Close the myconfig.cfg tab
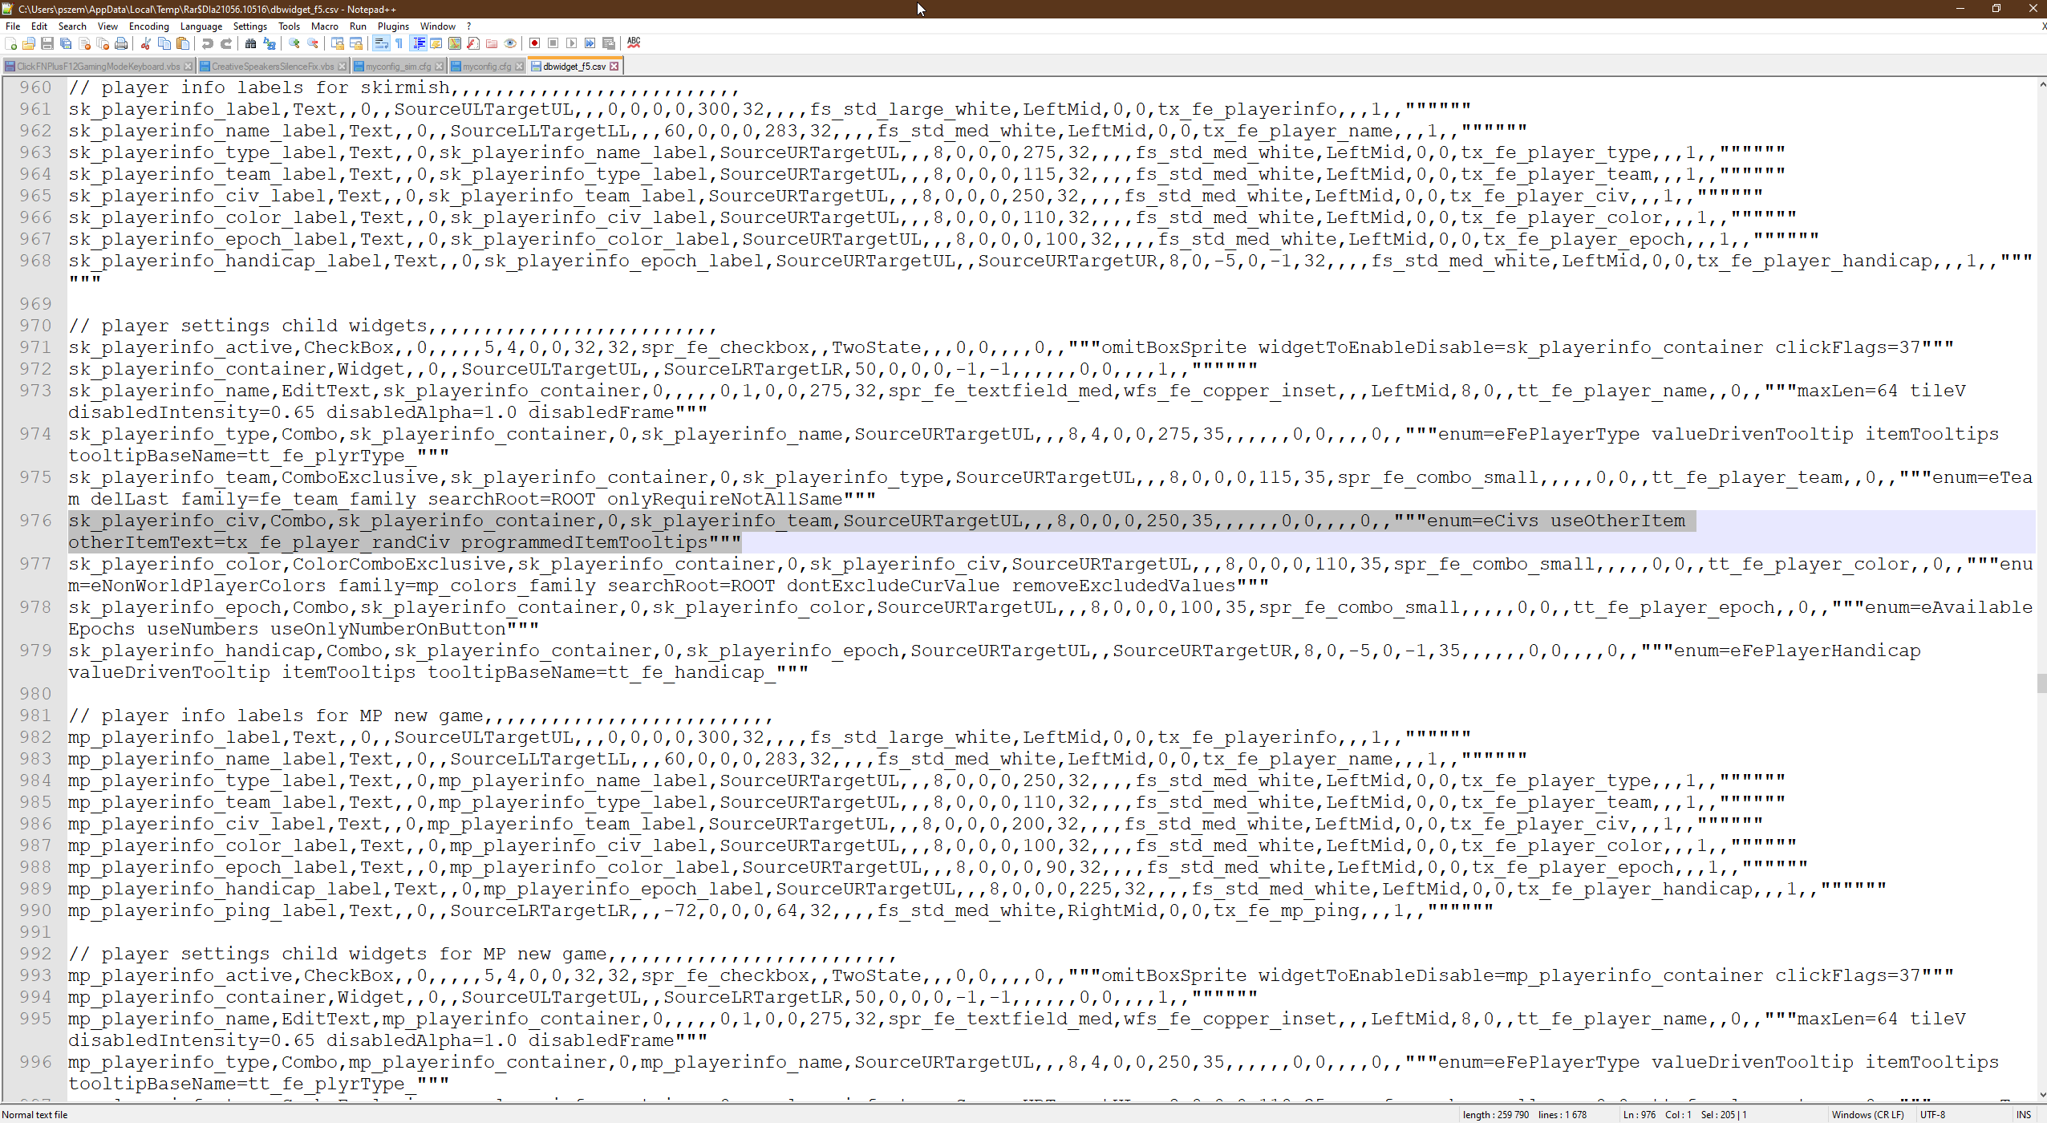Screen dimensions: 2047x1123 [519, 67]
